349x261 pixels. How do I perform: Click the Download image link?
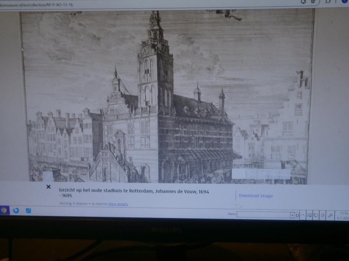[x=256, y=196]
